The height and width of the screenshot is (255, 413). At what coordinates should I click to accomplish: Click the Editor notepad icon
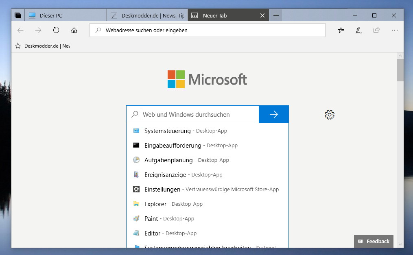[x=136, y=233]
